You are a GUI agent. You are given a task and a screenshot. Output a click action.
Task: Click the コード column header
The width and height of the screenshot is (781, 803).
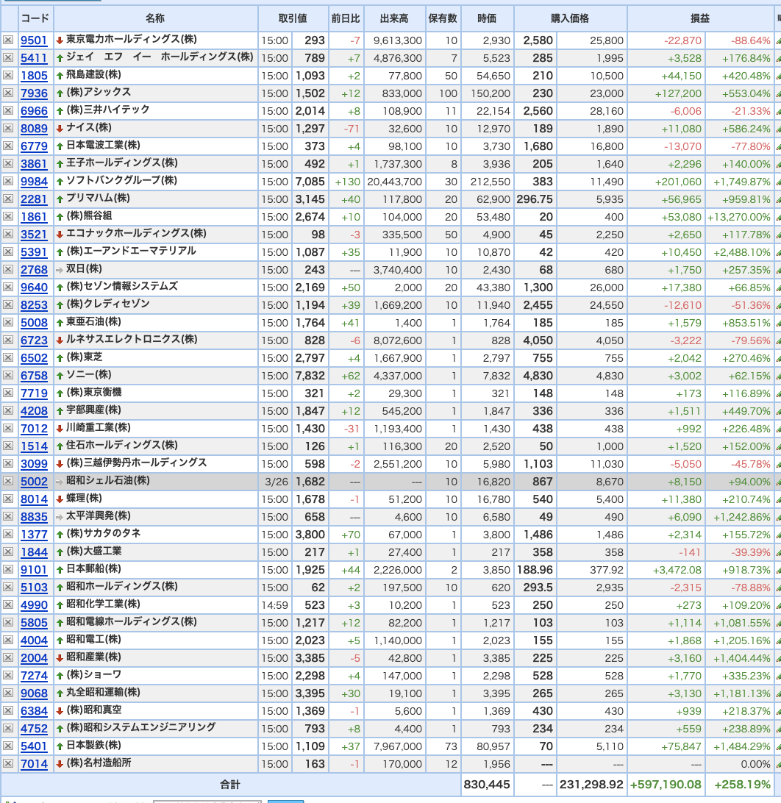click(x=35, y=18)
